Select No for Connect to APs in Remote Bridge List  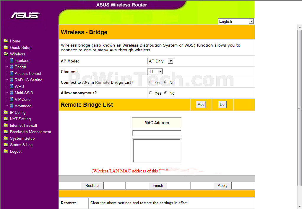pyautogui.click(x=166, y=82)
